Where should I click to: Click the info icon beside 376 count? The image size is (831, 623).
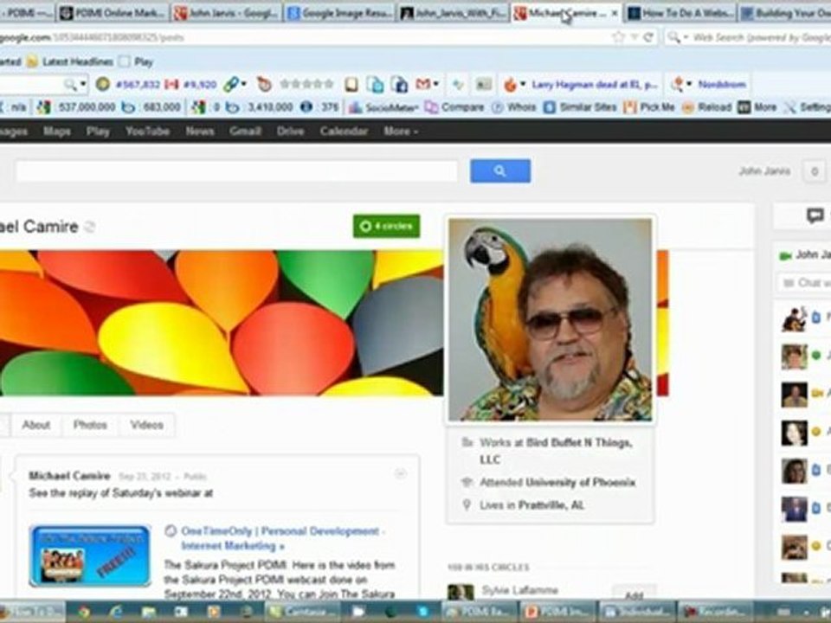[306, 107]
